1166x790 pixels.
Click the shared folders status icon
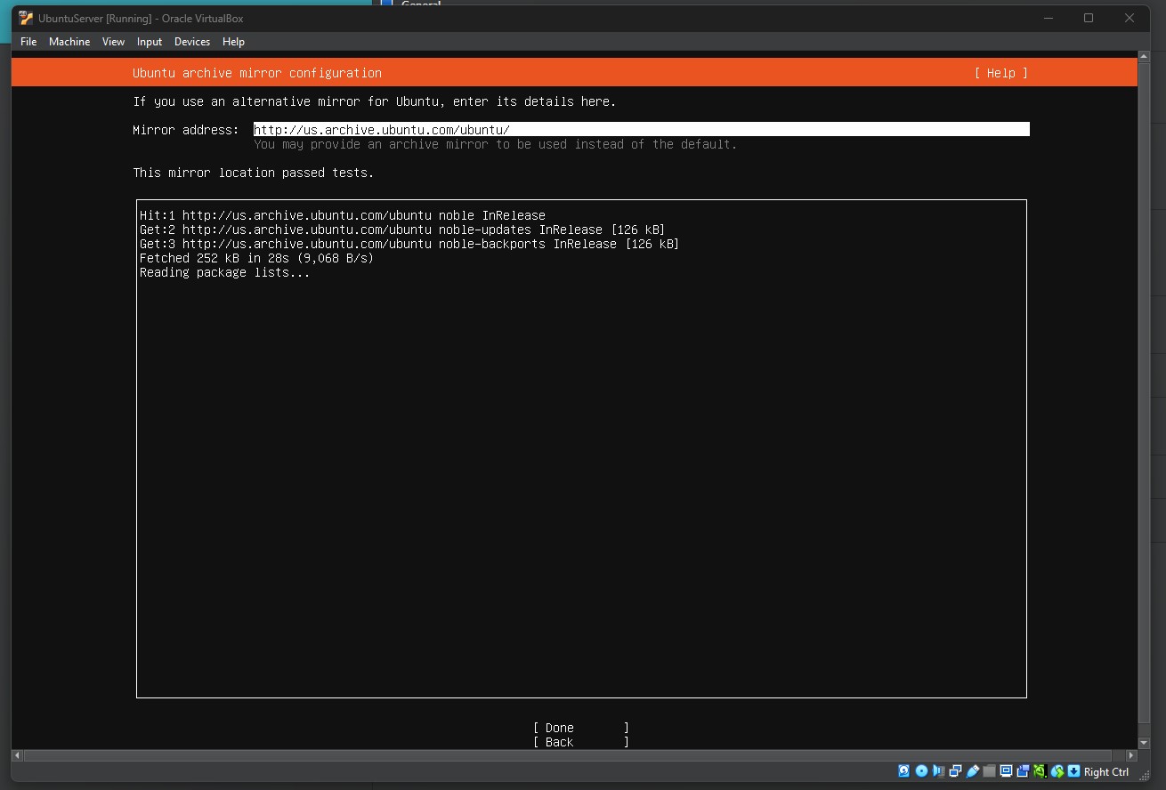(x=989, y=771)
